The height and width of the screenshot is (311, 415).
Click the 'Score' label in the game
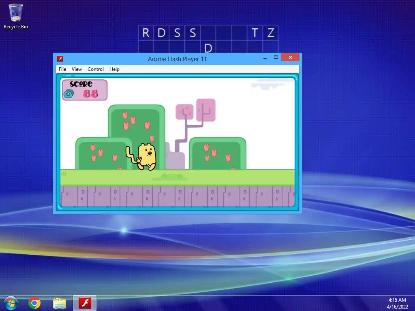81,84
